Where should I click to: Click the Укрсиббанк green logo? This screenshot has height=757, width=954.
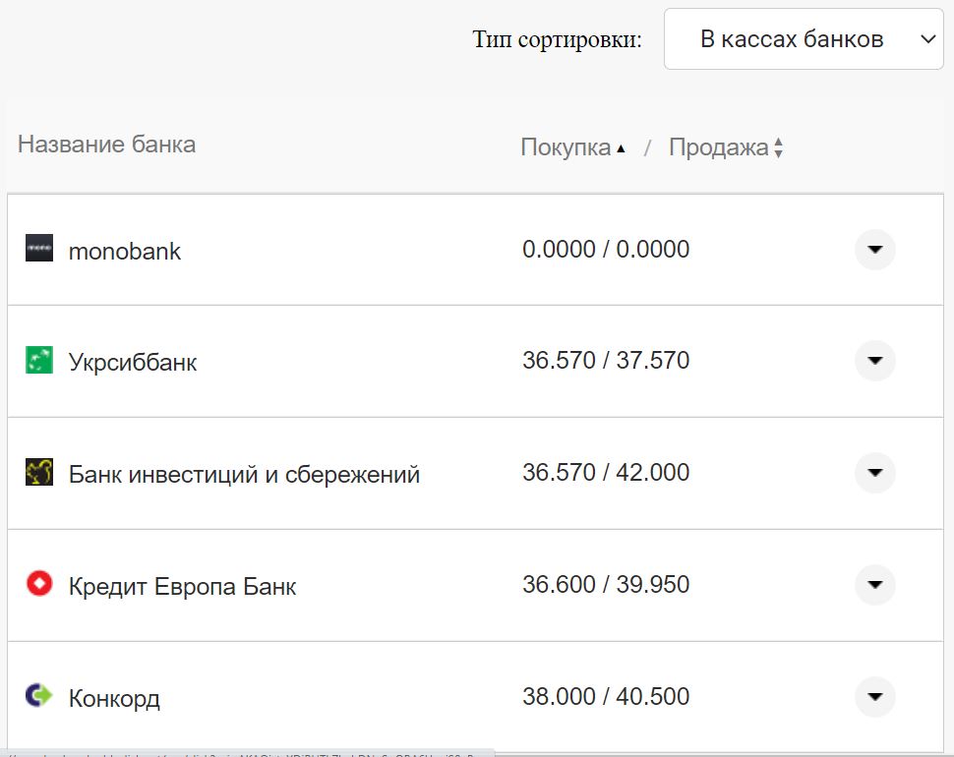tap(38, 361)
